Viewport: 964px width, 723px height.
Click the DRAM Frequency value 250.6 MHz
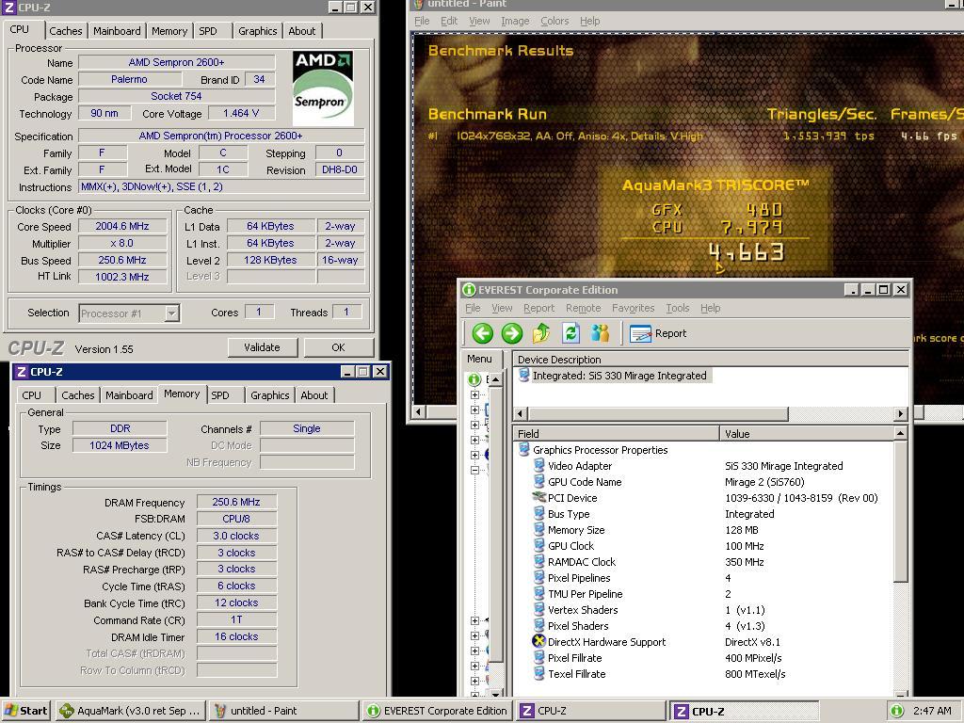pos(236,502)
